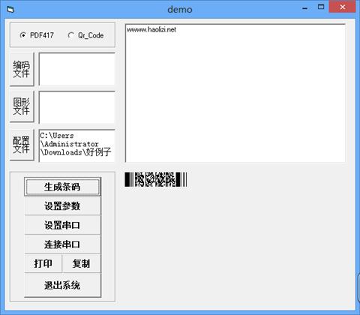Click 连接串口 to connect port
Screen dimensions: 360x315
point(62,244)
